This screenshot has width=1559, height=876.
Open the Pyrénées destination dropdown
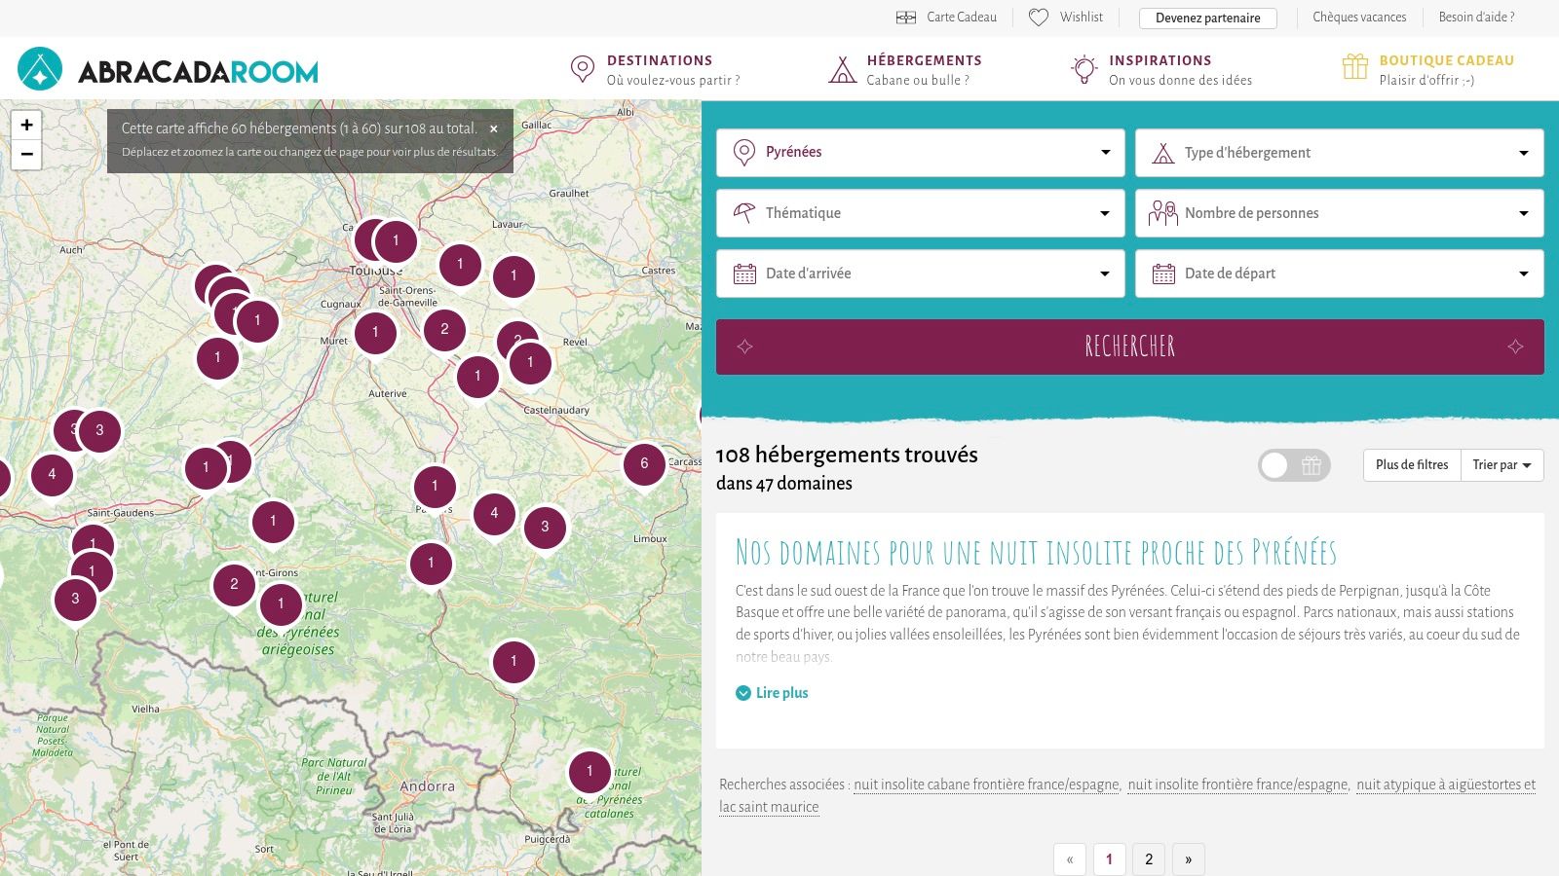click(920, 153)
